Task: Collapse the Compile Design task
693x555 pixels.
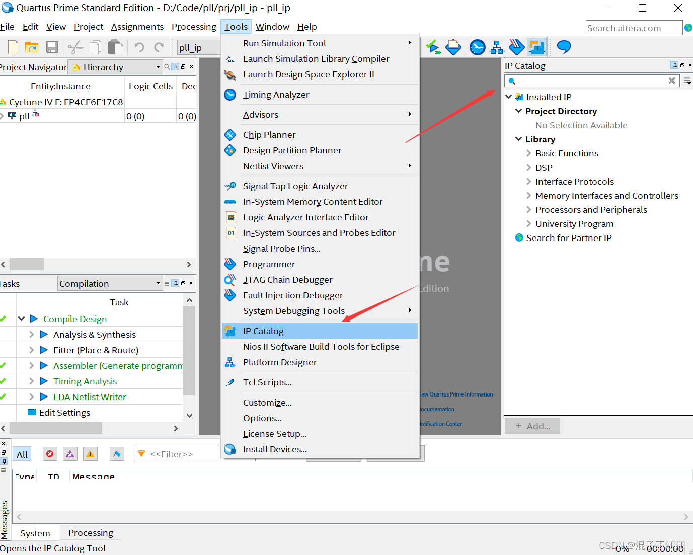Action: coord(21,319)
